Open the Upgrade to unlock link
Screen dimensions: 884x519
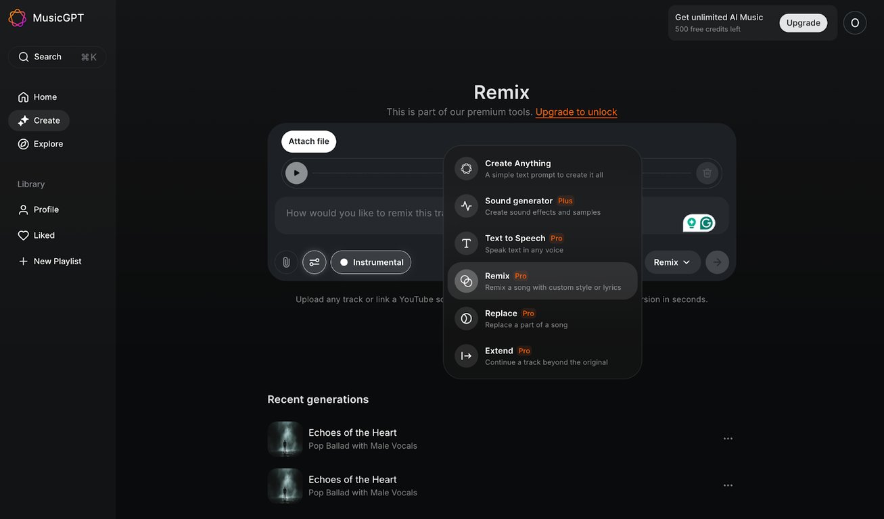tap(576, 112)
